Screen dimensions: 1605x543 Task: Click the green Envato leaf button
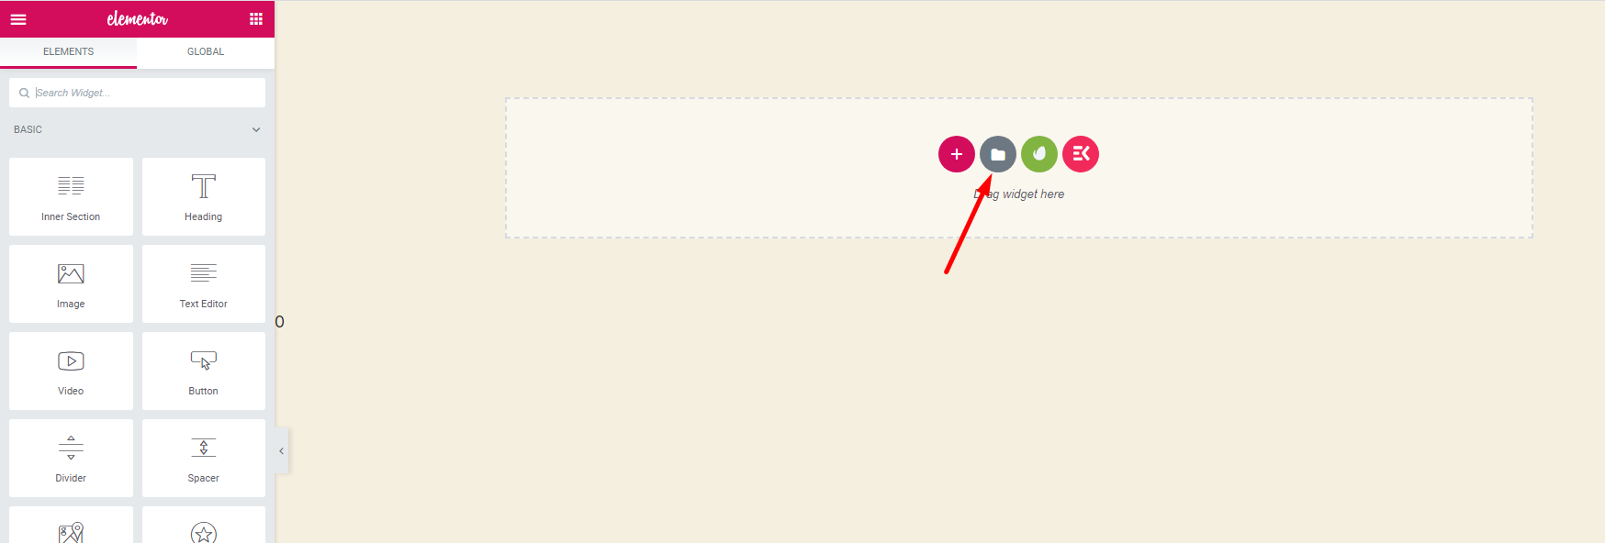(x=1038, y=154)
